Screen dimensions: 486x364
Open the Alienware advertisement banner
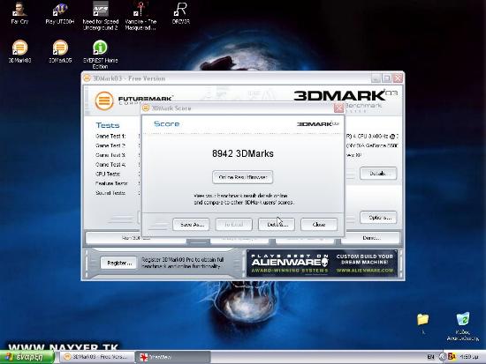point(322,264)
